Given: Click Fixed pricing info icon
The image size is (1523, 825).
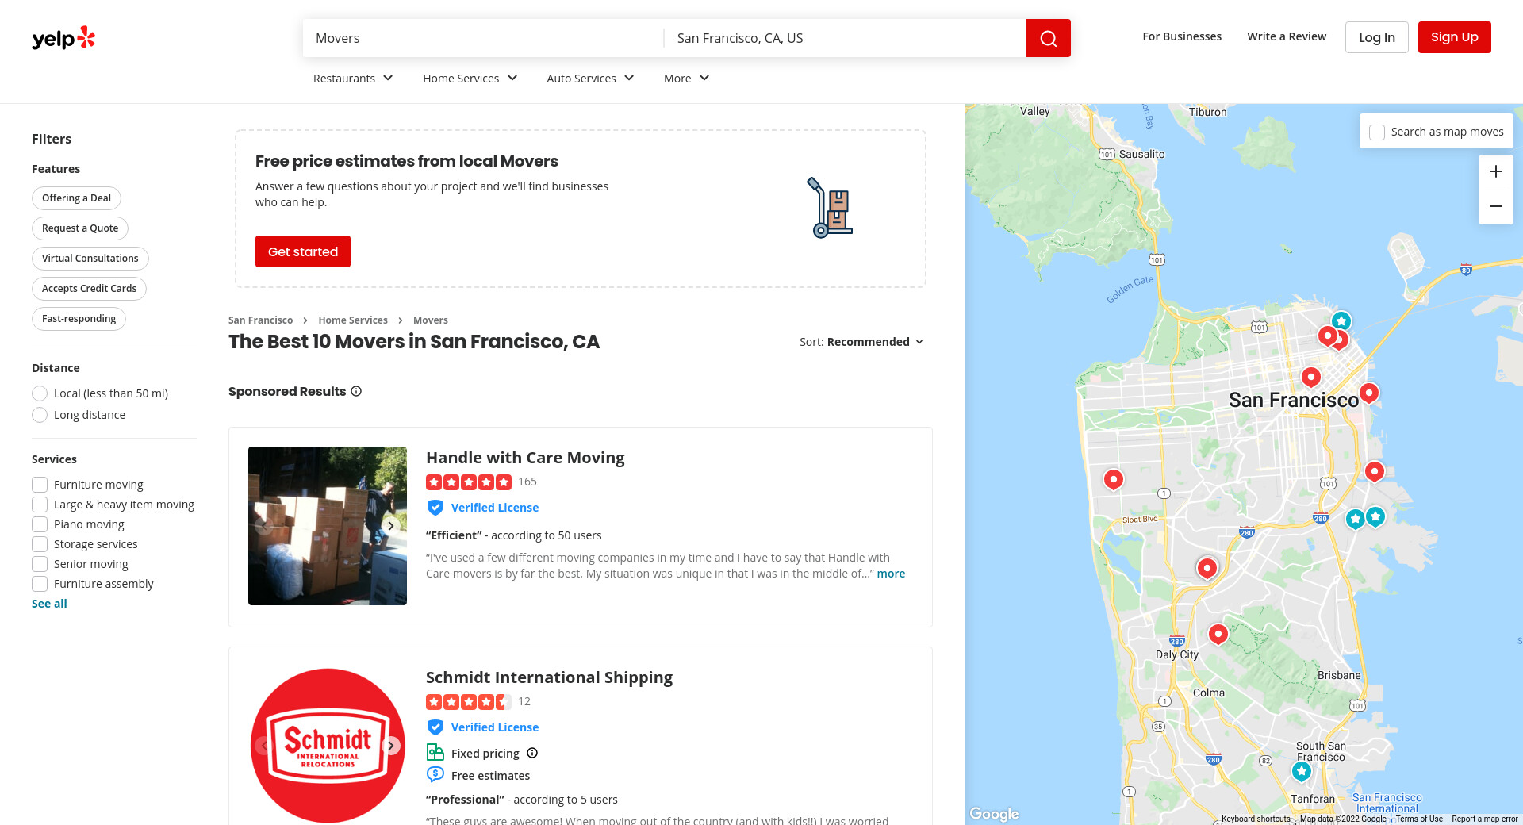Looking at the screenshot, I should point(532,753).
